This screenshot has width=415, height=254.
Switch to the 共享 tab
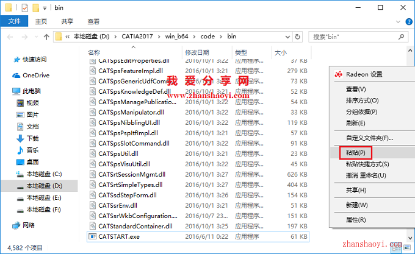click(67, 21)
